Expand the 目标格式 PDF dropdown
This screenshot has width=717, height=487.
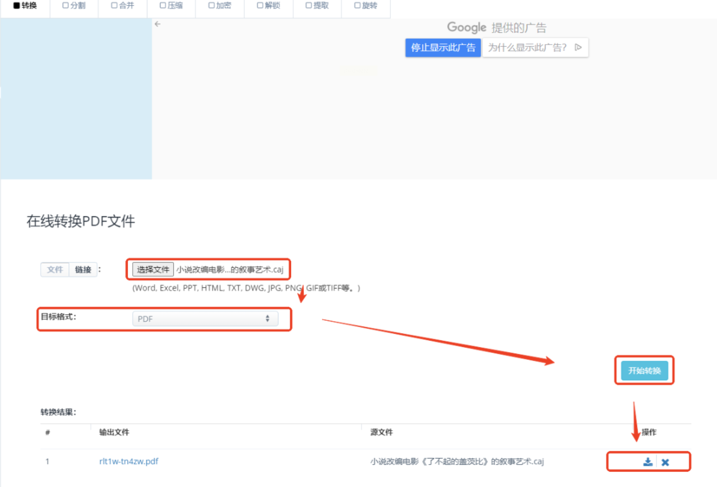coord(205,319)
